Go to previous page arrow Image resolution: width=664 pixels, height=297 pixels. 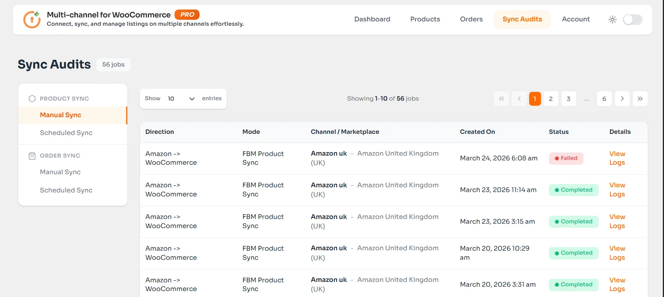click(x=519, y=99)
